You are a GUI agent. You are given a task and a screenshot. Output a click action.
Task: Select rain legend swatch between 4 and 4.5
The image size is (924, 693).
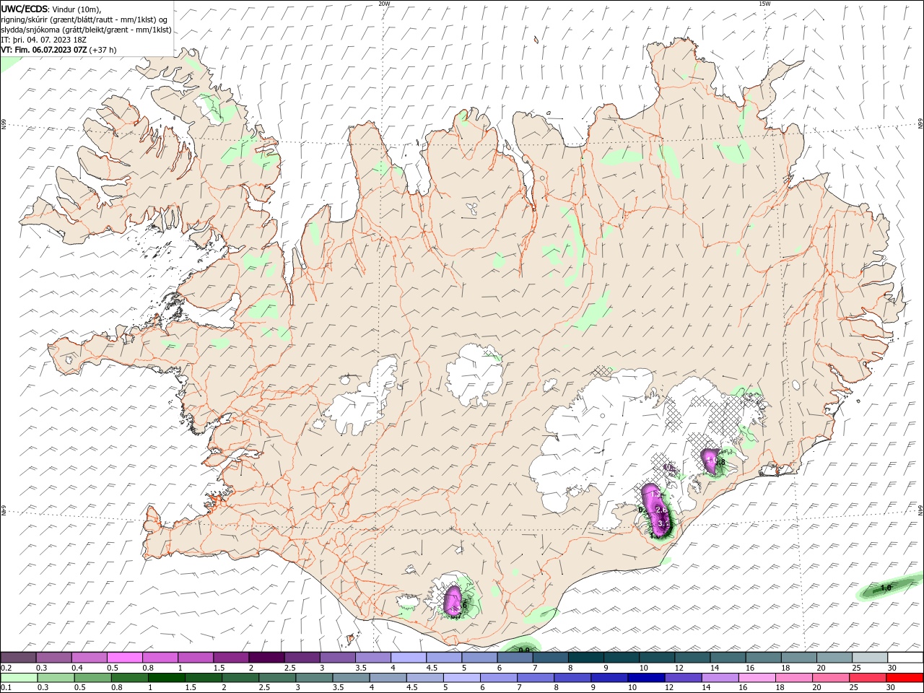pyautogui.click(x=389, y=678)
